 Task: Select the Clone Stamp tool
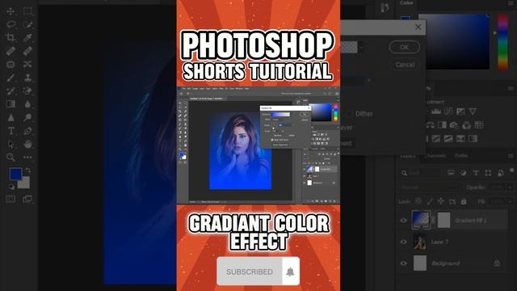[27, 78]
